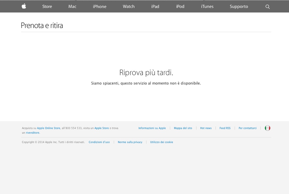Open the Per contattarci link
This screenshot has height=194, width=289.
[247, 128]
